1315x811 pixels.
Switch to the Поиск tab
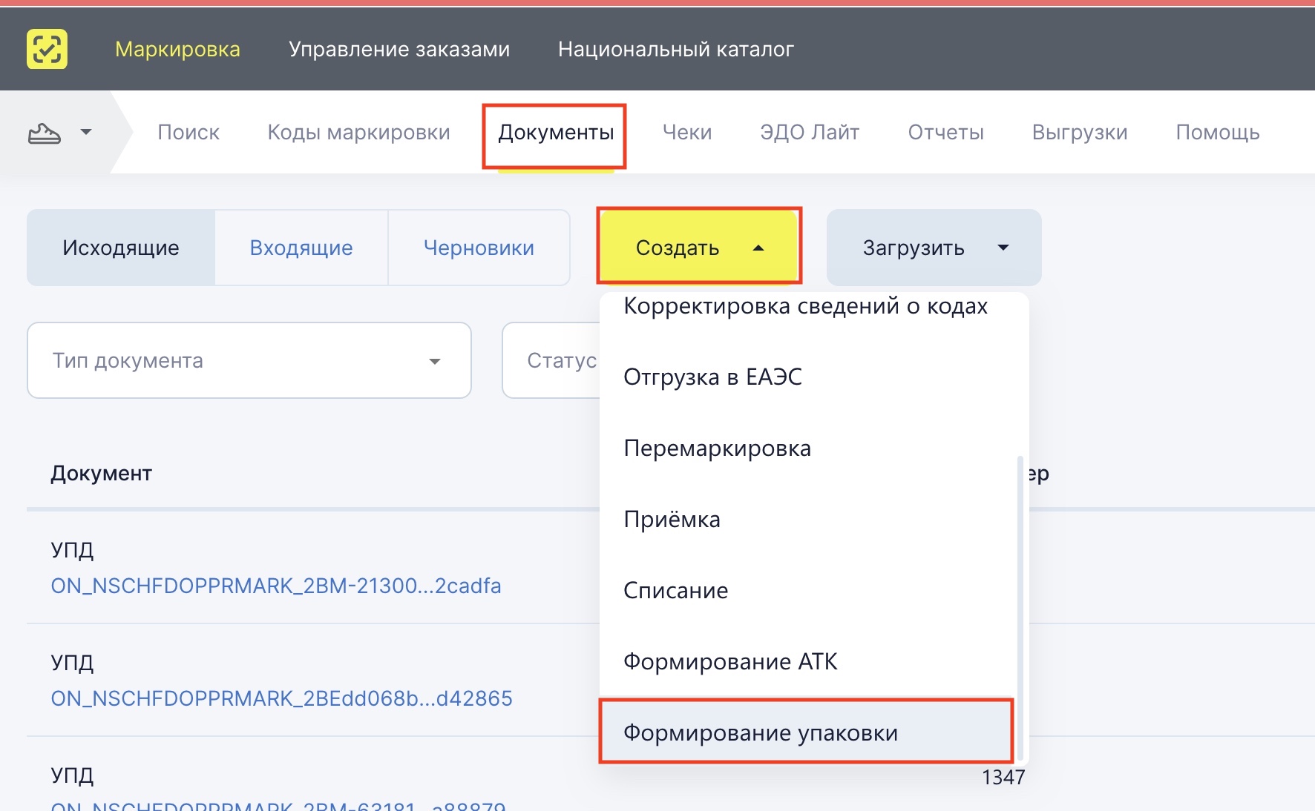coord(188,132)
